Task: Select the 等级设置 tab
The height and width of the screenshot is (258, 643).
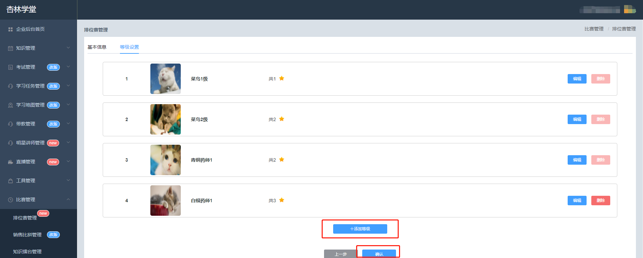Action: (129, 47)
